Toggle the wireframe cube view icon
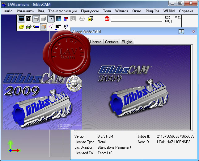The image size is (199, 161). (36, 19)
